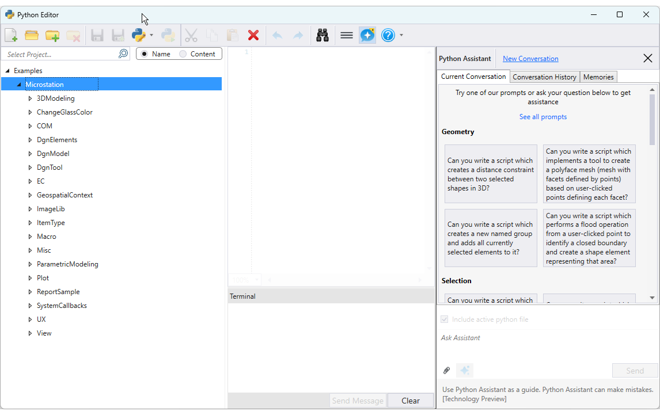Click the red X delete icon

(253, 35)
